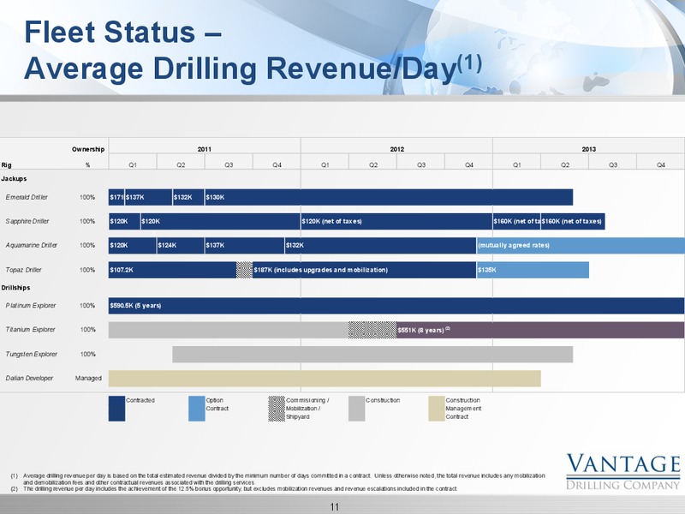Click the Vantage Drilling Company logo
685x514 pixels.
pyautogui.click(x=623, y=472)
